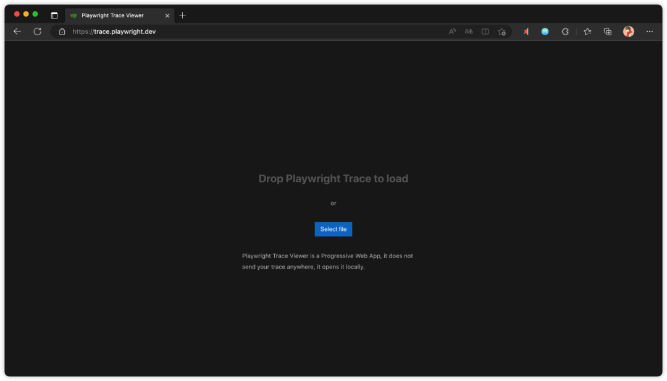Go back using the browser back arrow
This screenshot has height=381, width=667.
tap(17, 31)
